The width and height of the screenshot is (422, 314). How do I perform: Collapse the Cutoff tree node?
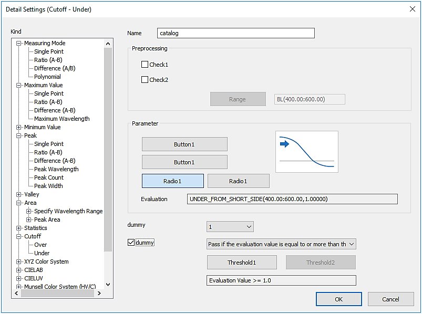[x=18, y=236]
